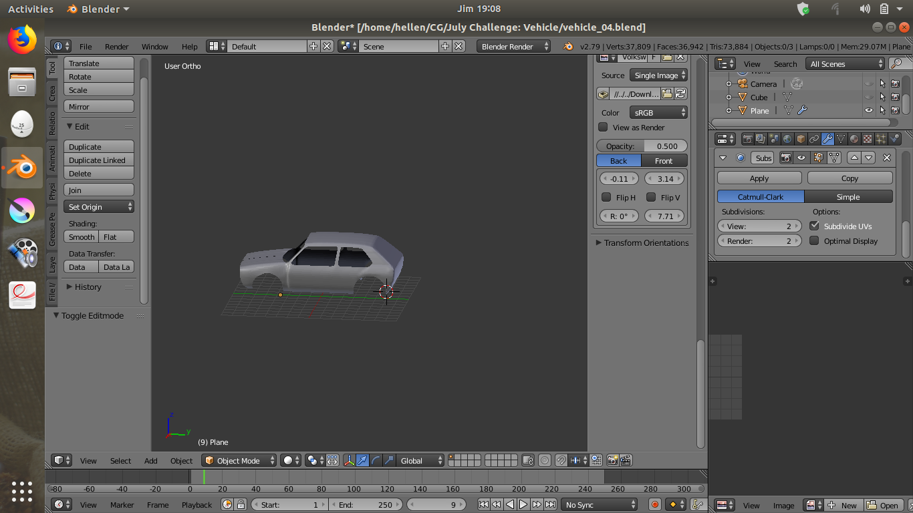This screenshot has height=513, width=913.
Task: Hide the Plane object using eye icon
Action: [868, 111]
